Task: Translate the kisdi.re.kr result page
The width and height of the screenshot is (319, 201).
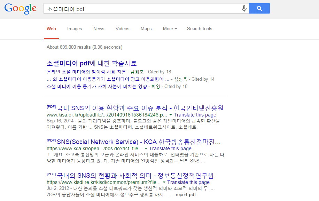Action: click(188, 182)
